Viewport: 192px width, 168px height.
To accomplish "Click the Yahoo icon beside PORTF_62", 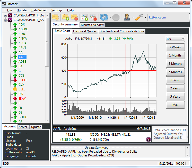I will click(10, 20).
